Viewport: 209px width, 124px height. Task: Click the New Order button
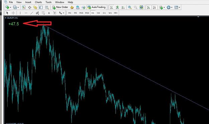tap(60, 7)
